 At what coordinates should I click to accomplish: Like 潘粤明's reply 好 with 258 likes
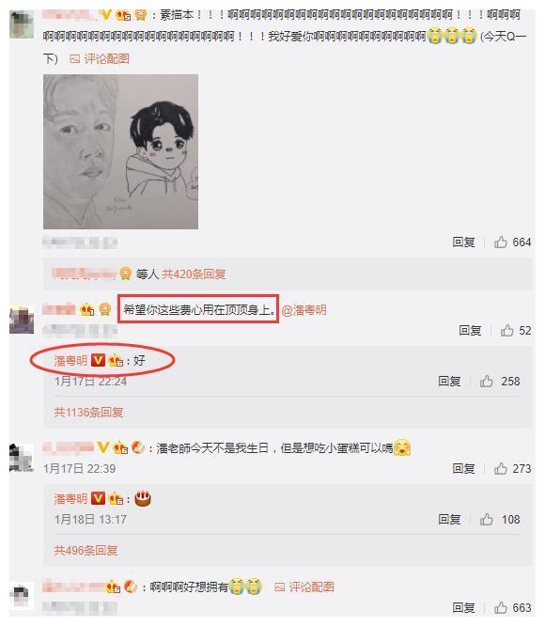point(486,382)
